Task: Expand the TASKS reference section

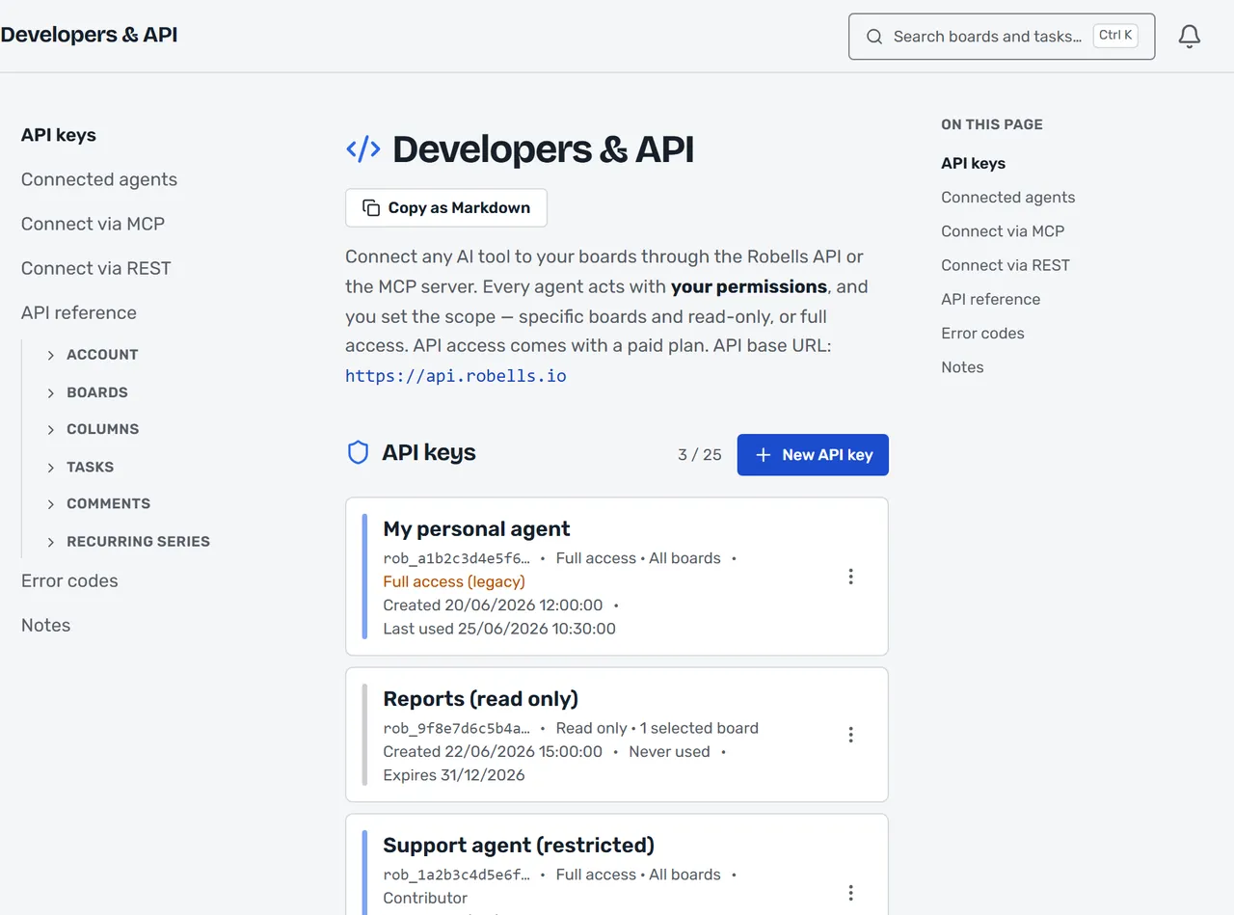Action: coord(80,467)
